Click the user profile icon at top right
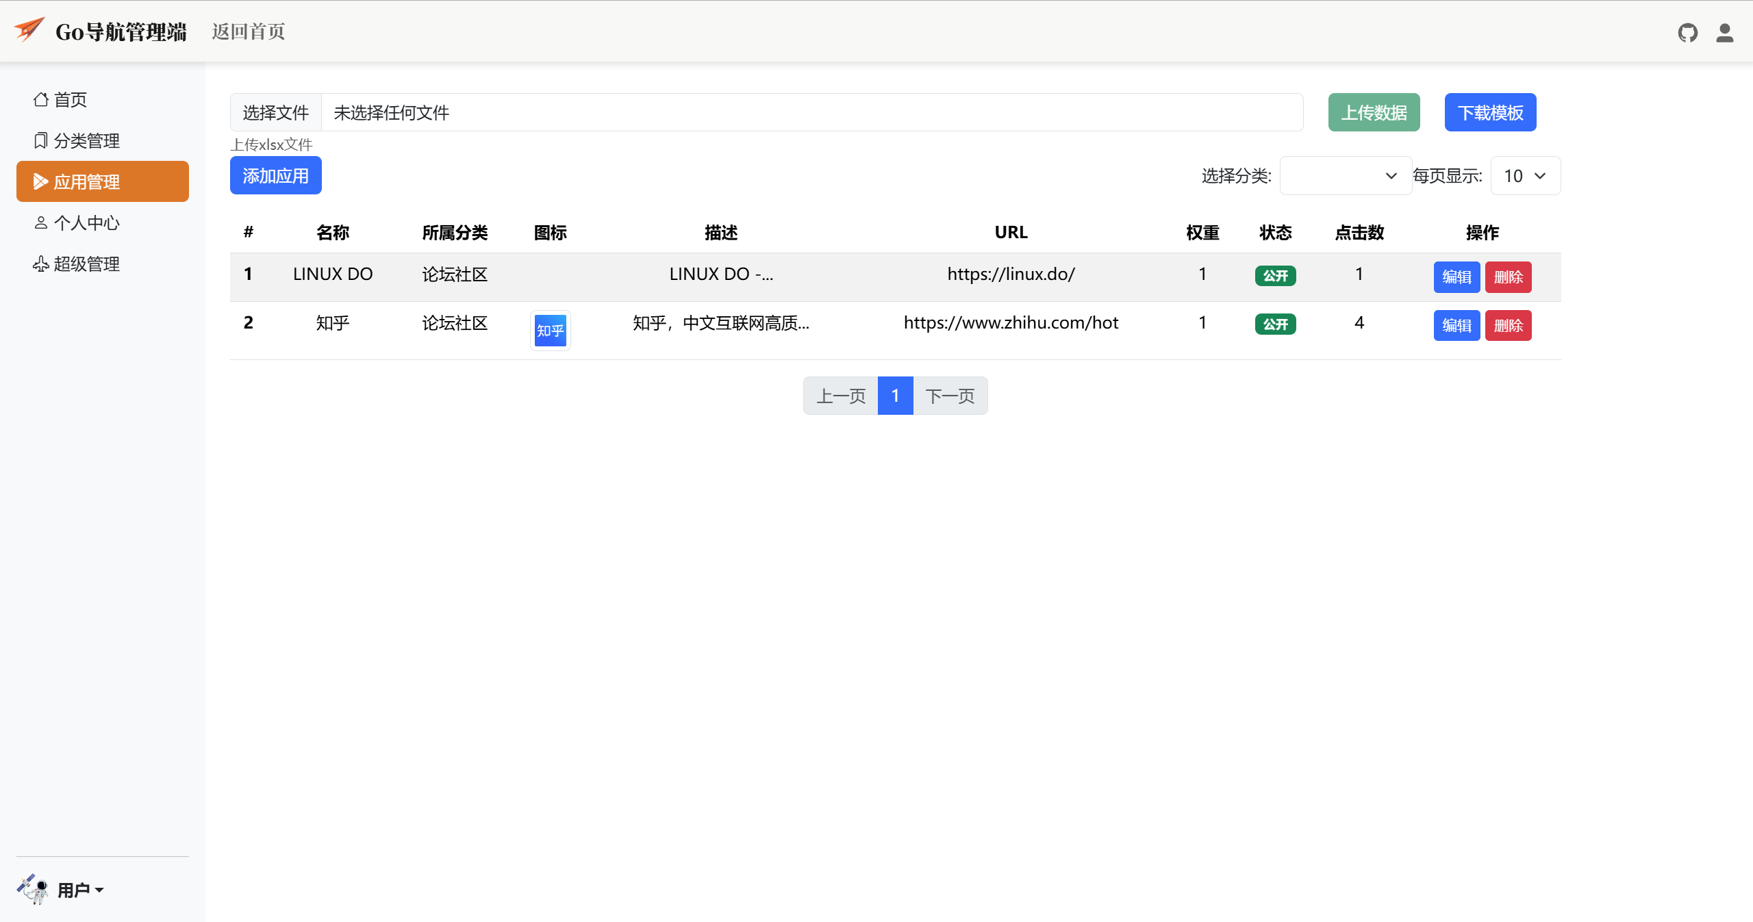The width and height of the screenshot is (1753, 922). (1724, 32)
